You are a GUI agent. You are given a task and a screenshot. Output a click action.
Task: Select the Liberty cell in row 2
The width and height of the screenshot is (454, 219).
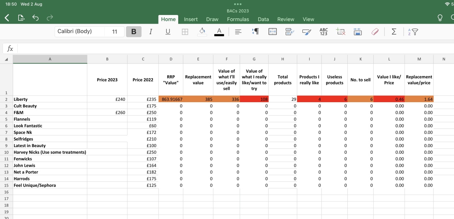pyautogui.click(x=50, y=99)
